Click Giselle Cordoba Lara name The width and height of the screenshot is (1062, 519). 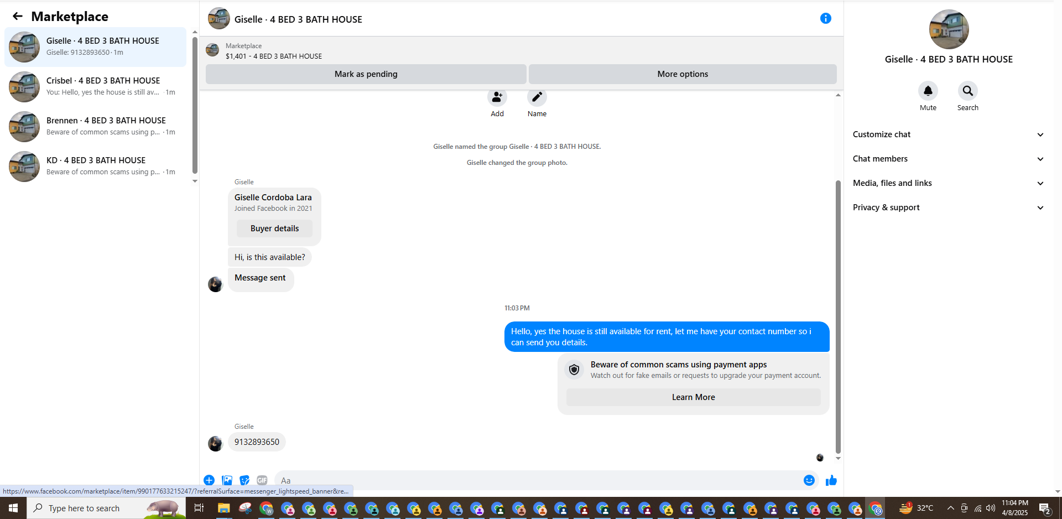pos(273,198)
